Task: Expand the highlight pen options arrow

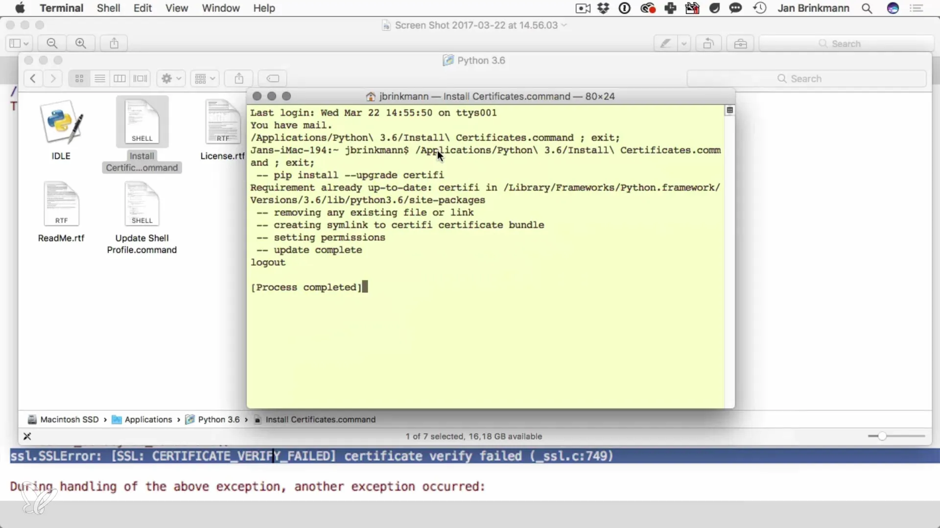Action: [684, 44]
